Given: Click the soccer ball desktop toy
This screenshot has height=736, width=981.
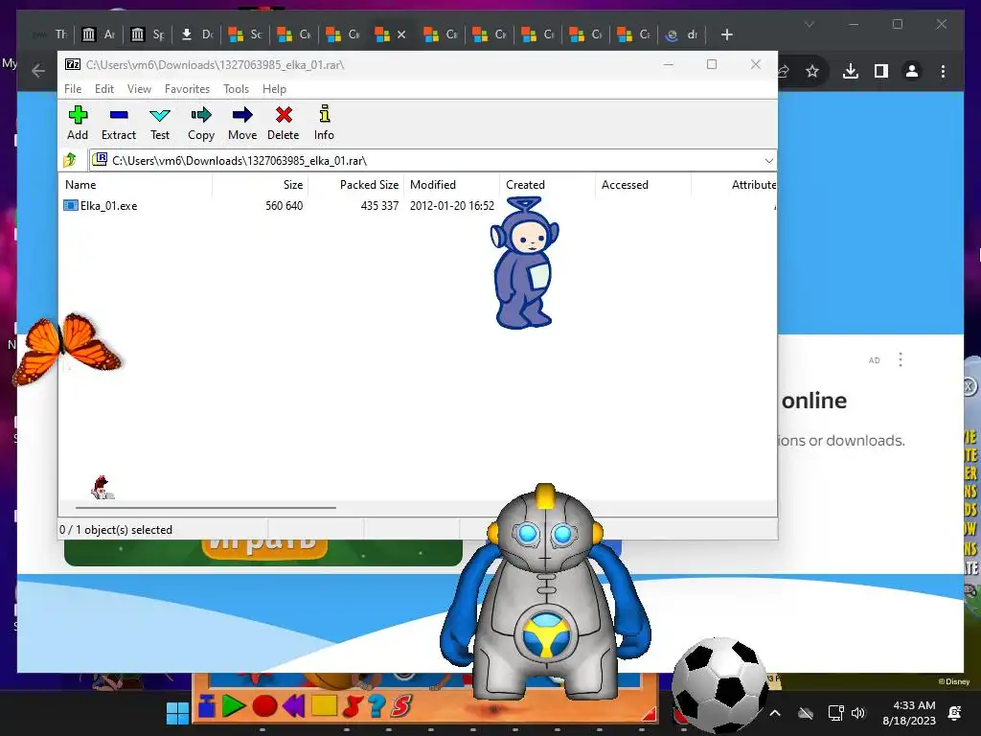Looking at the screenshot, I should pos(720,684).
